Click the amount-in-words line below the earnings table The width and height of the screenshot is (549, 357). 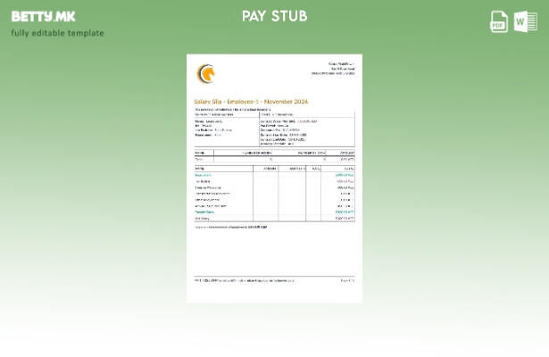[x=230, y=227]
